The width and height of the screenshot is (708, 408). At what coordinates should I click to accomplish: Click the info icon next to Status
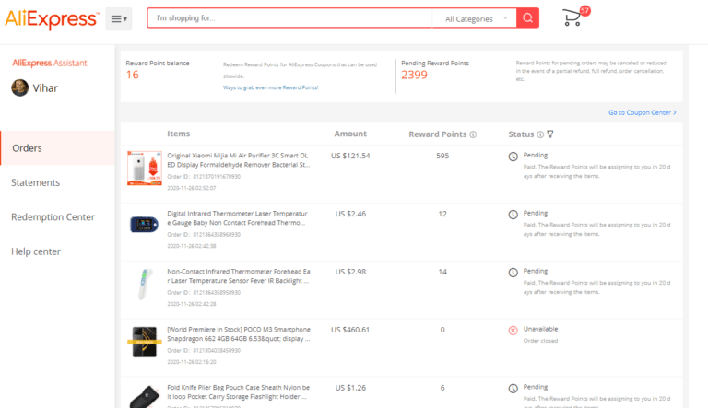pos(540,134)
